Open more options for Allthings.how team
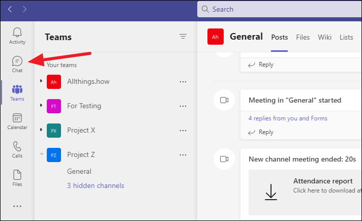 tap(183, 82)
